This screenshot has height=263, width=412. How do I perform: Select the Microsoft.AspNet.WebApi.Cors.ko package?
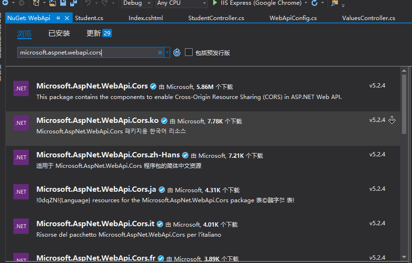click(203, 129)
